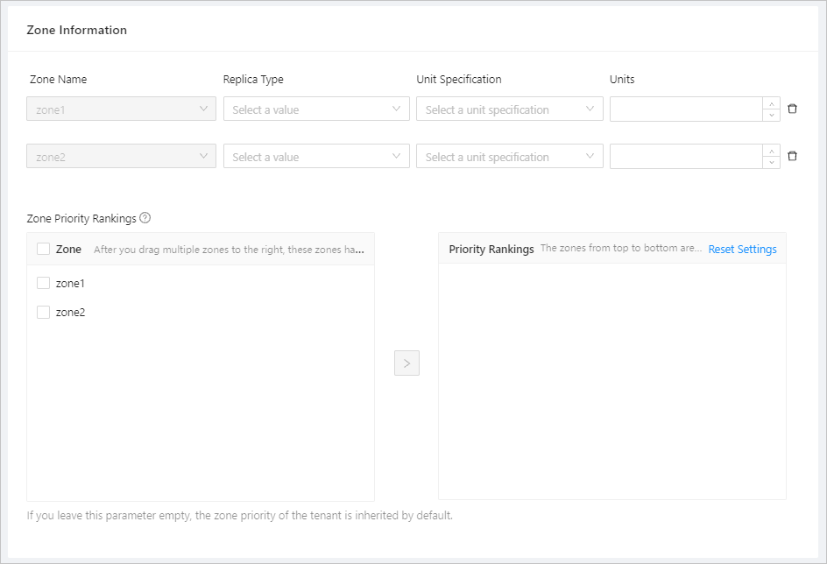
Task: Increment zone1 Units with up stepper arrow
Action: pos(770,103)
